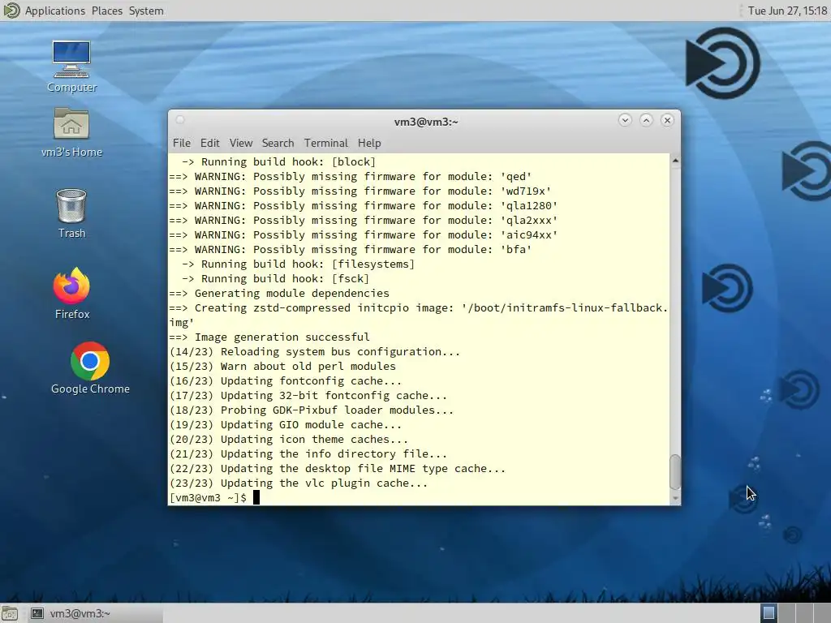Screen dimensions: 831x623
Task: Click the show desktop icon in bottom panel
Action: (x=10, y=613)
